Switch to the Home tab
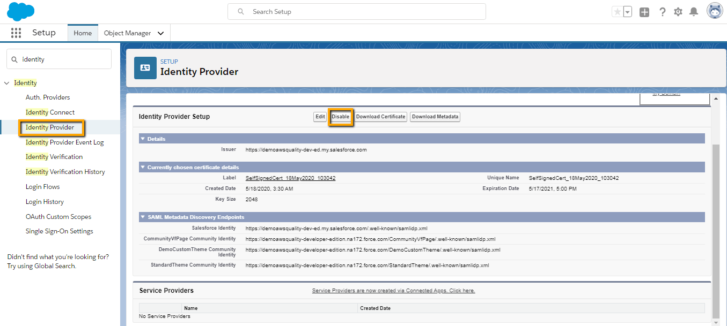Viewport: 727px width, 326px height. tap(83, 33)
